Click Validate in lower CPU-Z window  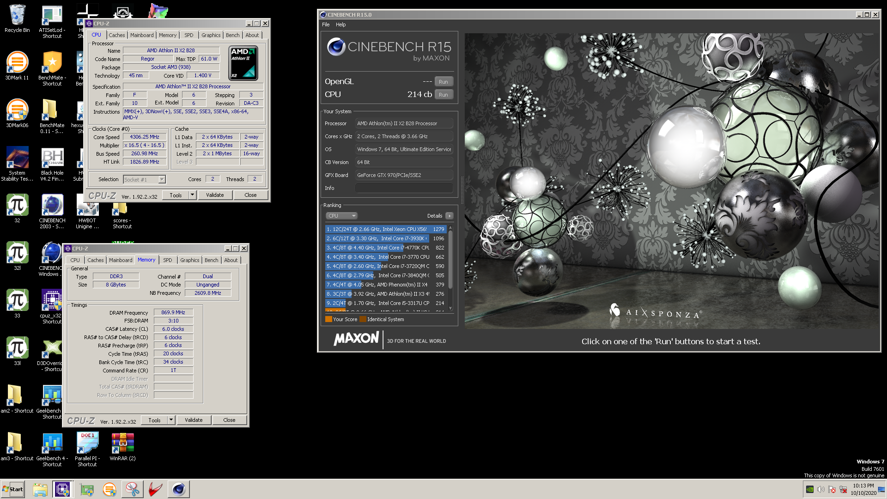[194, 420]
